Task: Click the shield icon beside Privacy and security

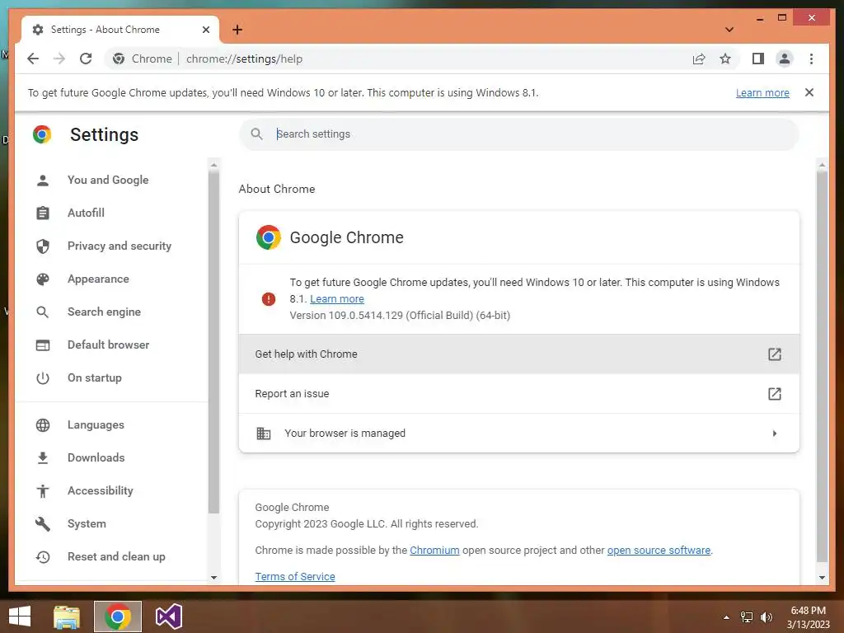Action: [43, 246]
